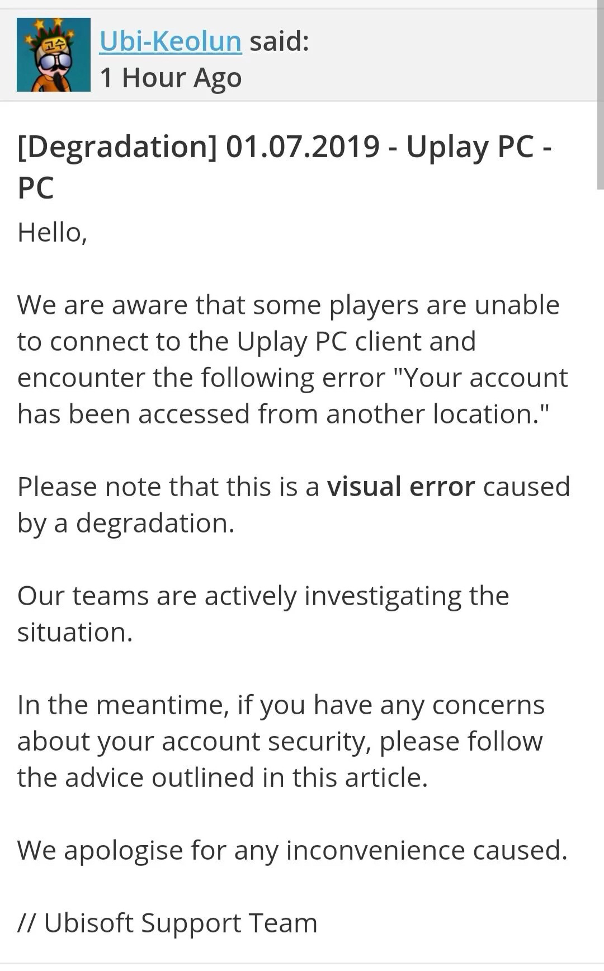Click "We apologise for any inconvenience caused."
The height and width of the screenshot is (971, 604).
[292, 850]
